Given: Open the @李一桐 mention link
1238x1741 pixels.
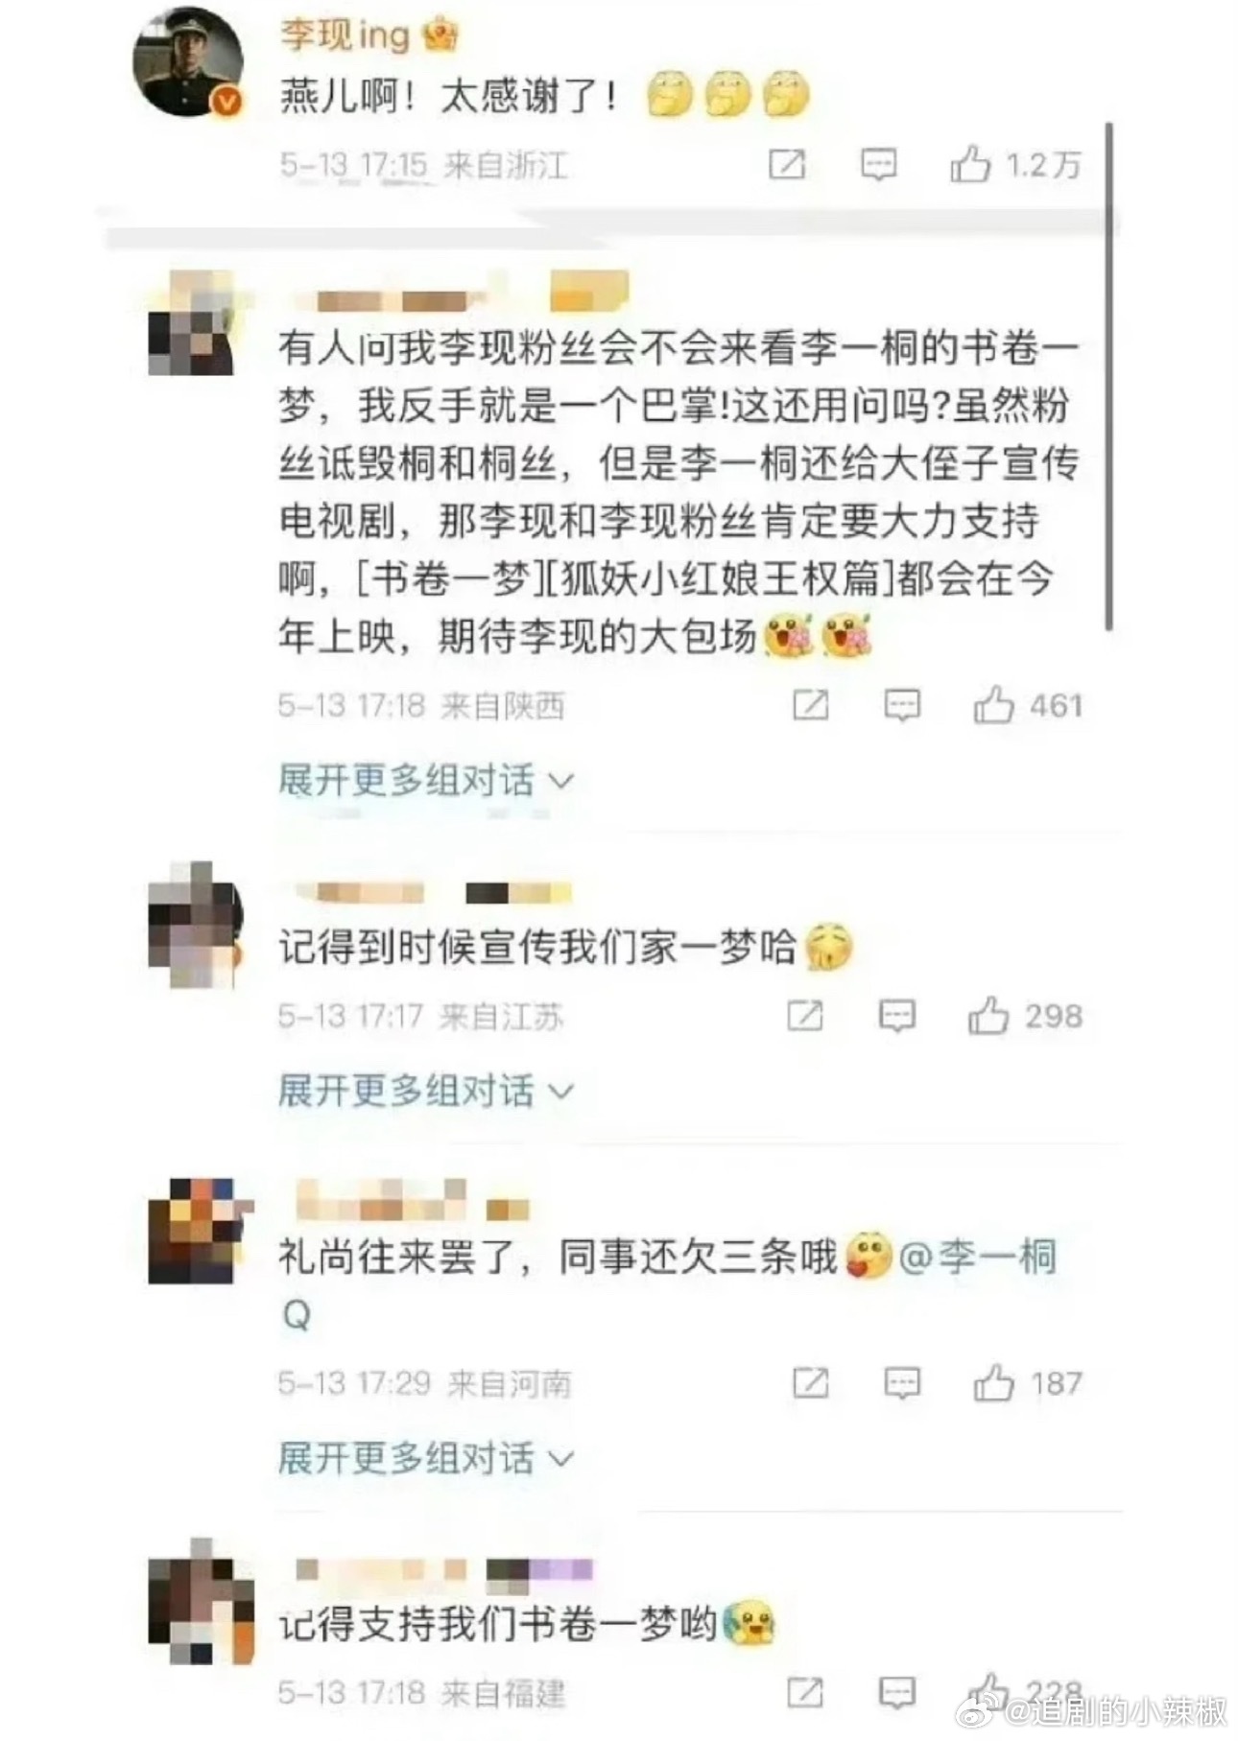Looking at the screenshot, I should pos(978,1257).
